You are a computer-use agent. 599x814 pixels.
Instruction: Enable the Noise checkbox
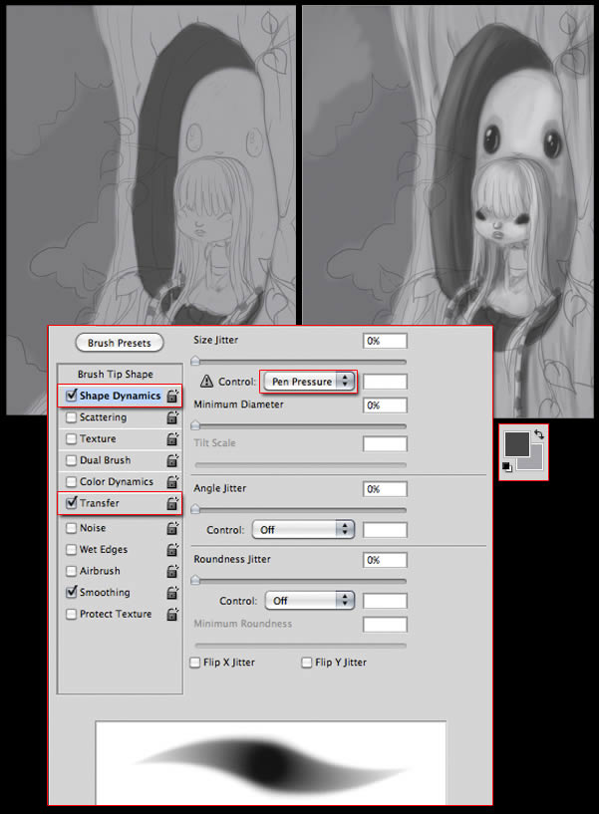tap(71, 528)
